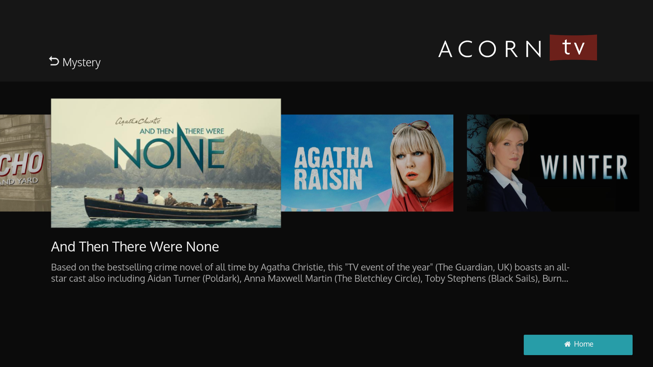Screen dimensions: 653x367
Task: Open the truncated show description text
Action: click(310, 273)
